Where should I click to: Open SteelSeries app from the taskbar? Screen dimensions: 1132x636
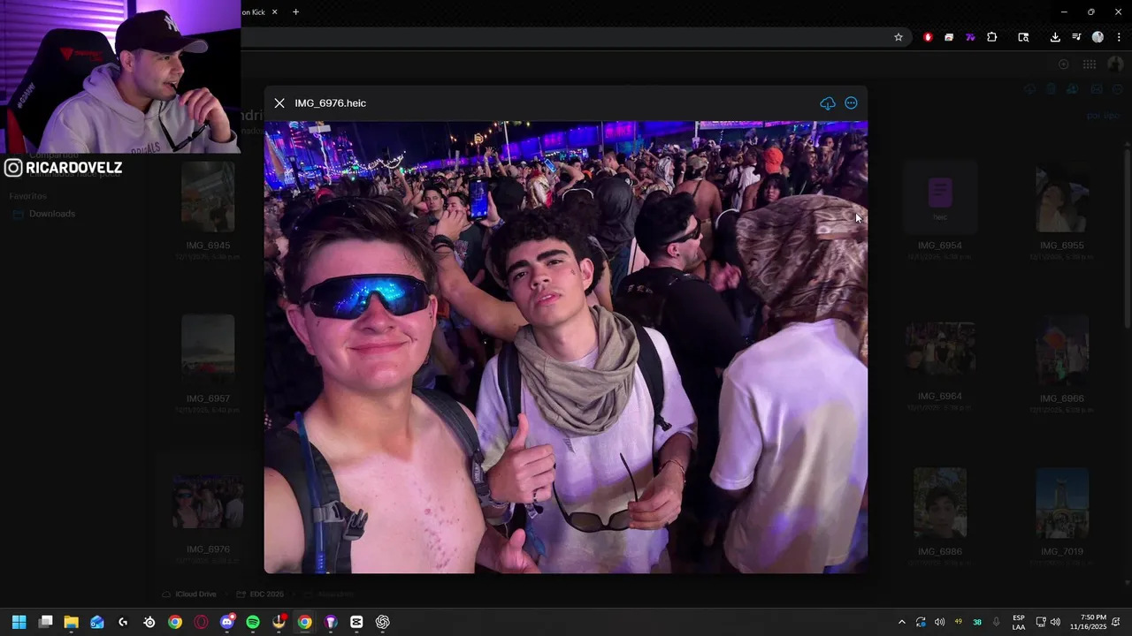149,622
